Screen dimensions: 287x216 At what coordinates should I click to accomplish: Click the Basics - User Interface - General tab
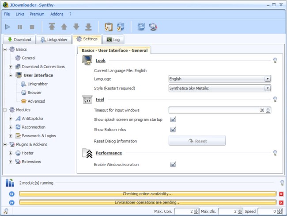coord(114,50)
